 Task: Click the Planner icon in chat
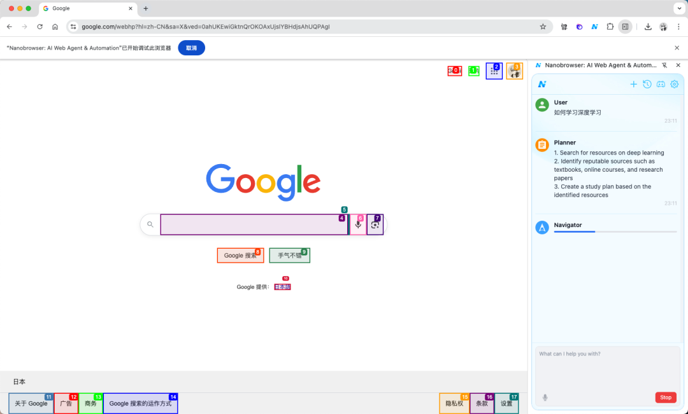click(542, 145)
